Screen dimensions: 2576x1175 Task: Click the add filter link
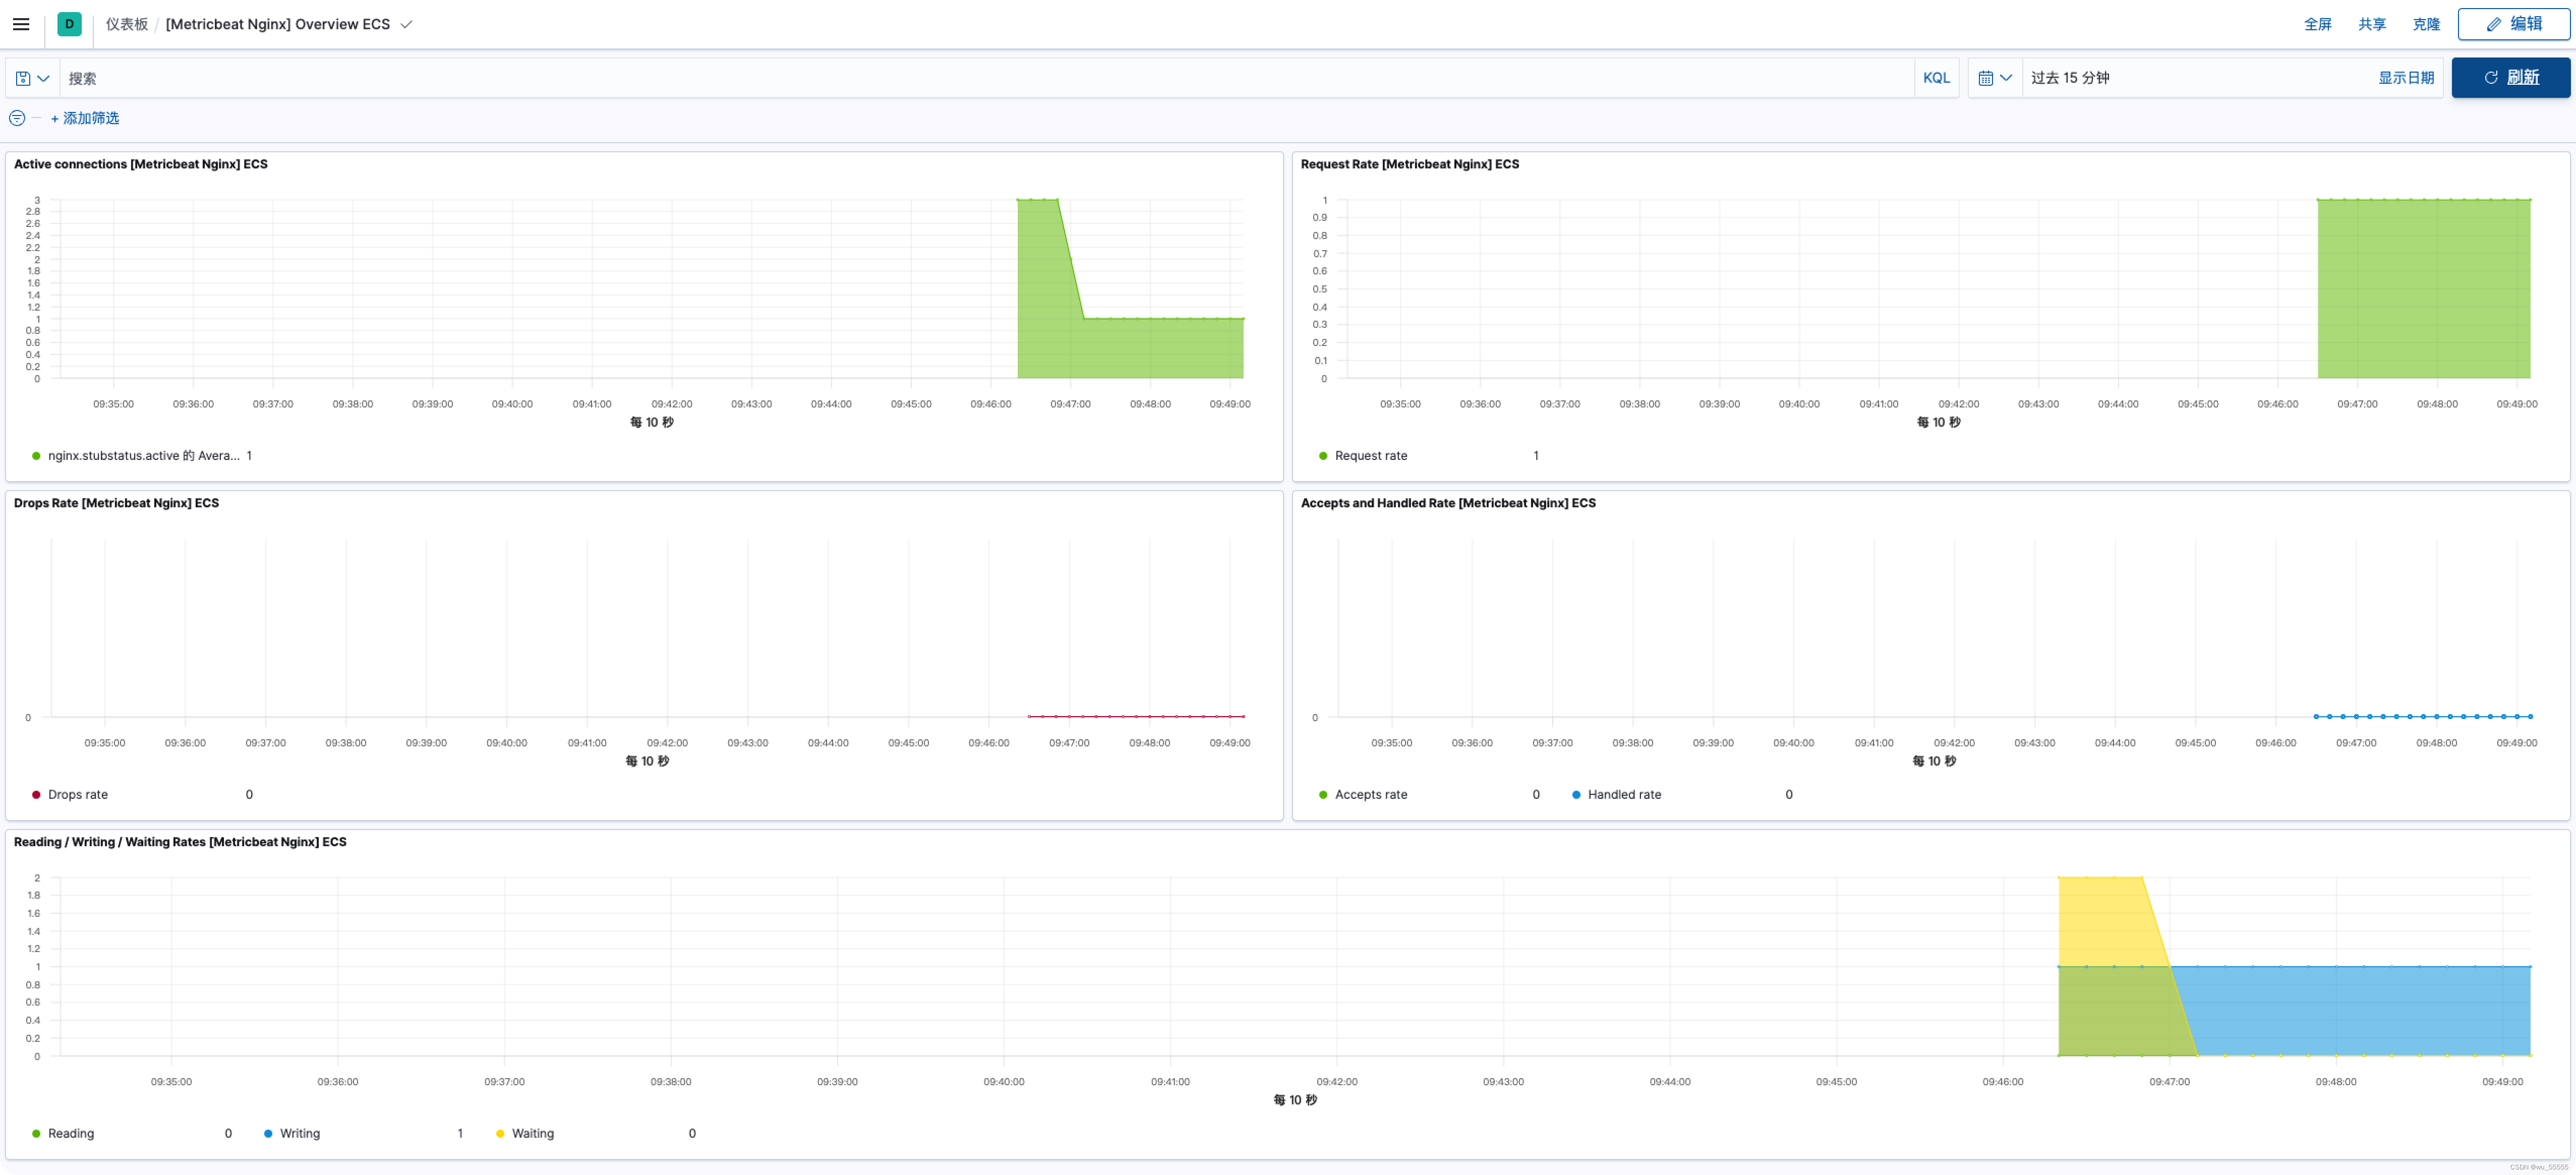pos(85,118)
